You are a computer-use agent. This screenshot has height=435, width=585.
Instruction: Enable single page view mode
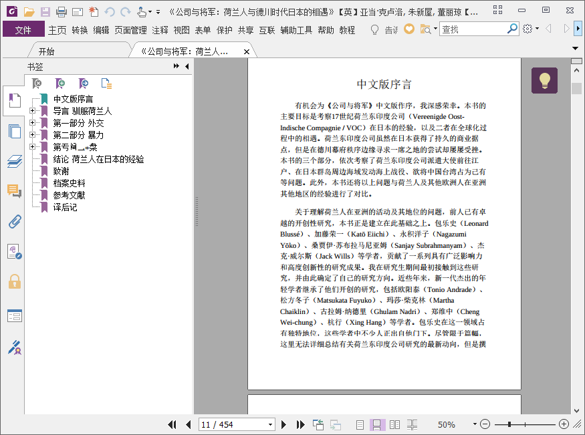click(x=360, y=424)
